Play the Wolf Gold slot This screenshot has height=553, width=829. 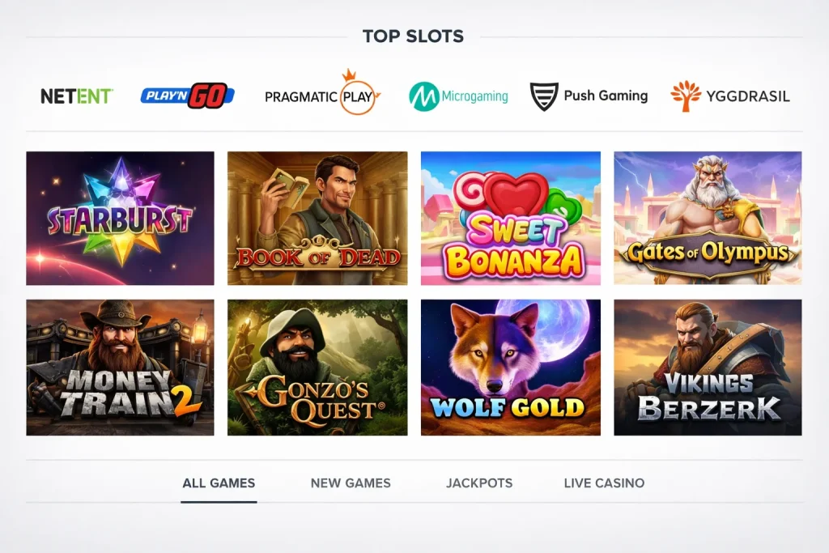510,368
